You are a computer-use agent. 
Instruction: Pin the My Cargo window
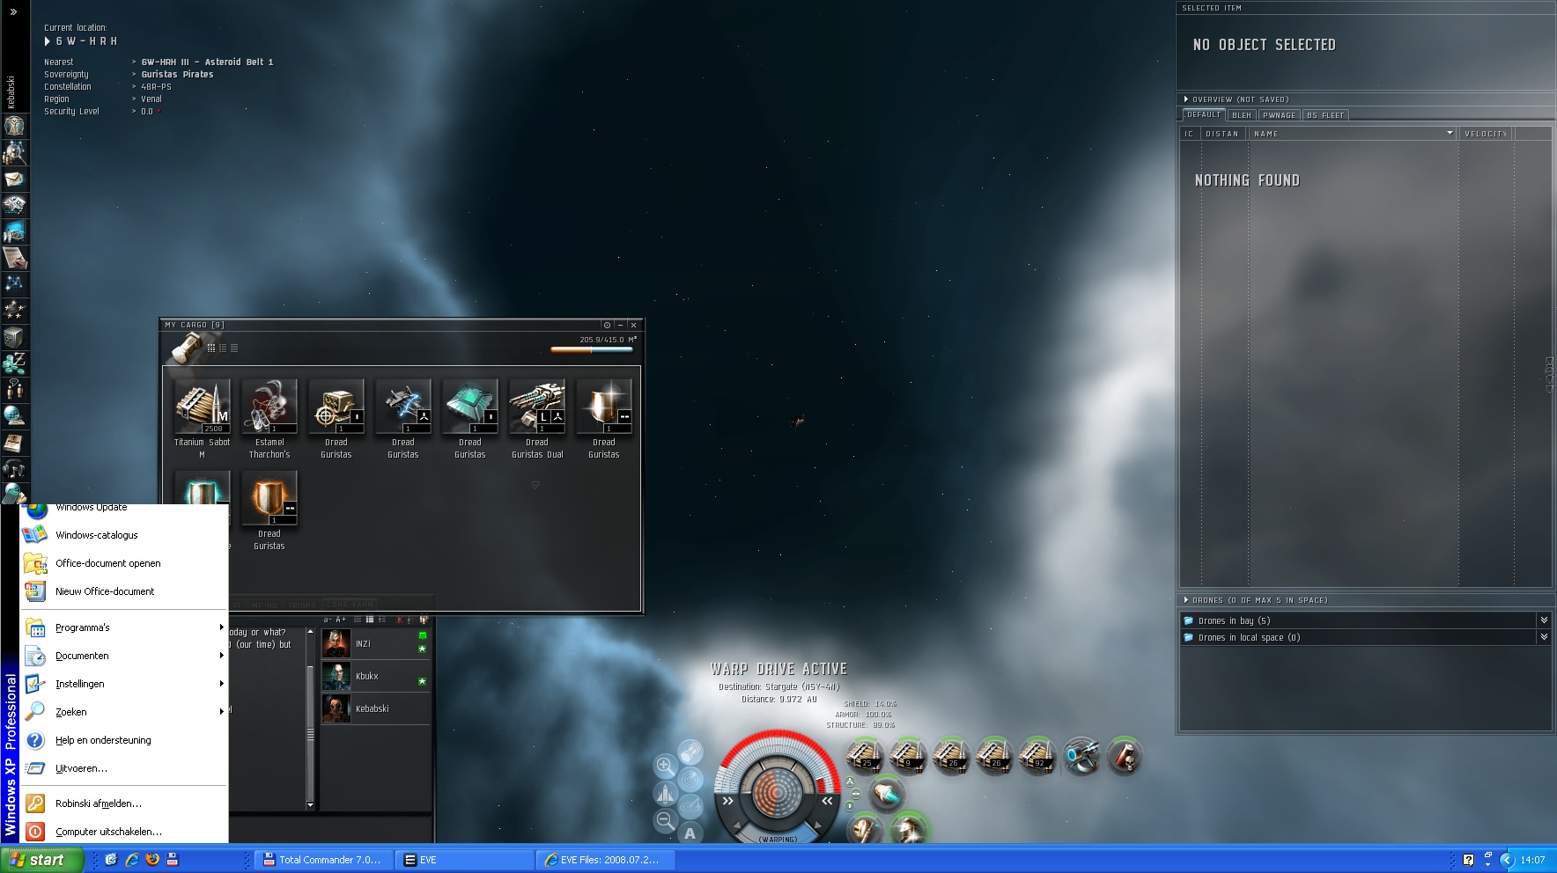[607, 325]
